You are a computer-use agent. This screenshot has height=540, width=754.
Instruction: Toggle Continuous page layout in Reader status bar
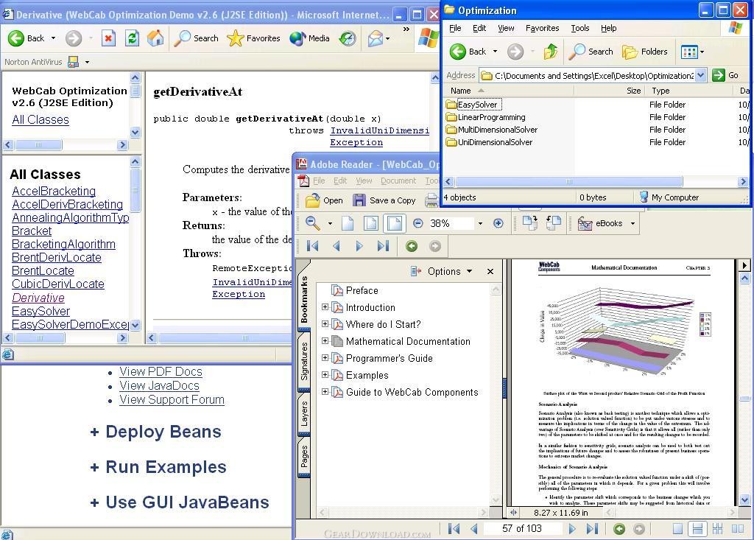point(697,528)
